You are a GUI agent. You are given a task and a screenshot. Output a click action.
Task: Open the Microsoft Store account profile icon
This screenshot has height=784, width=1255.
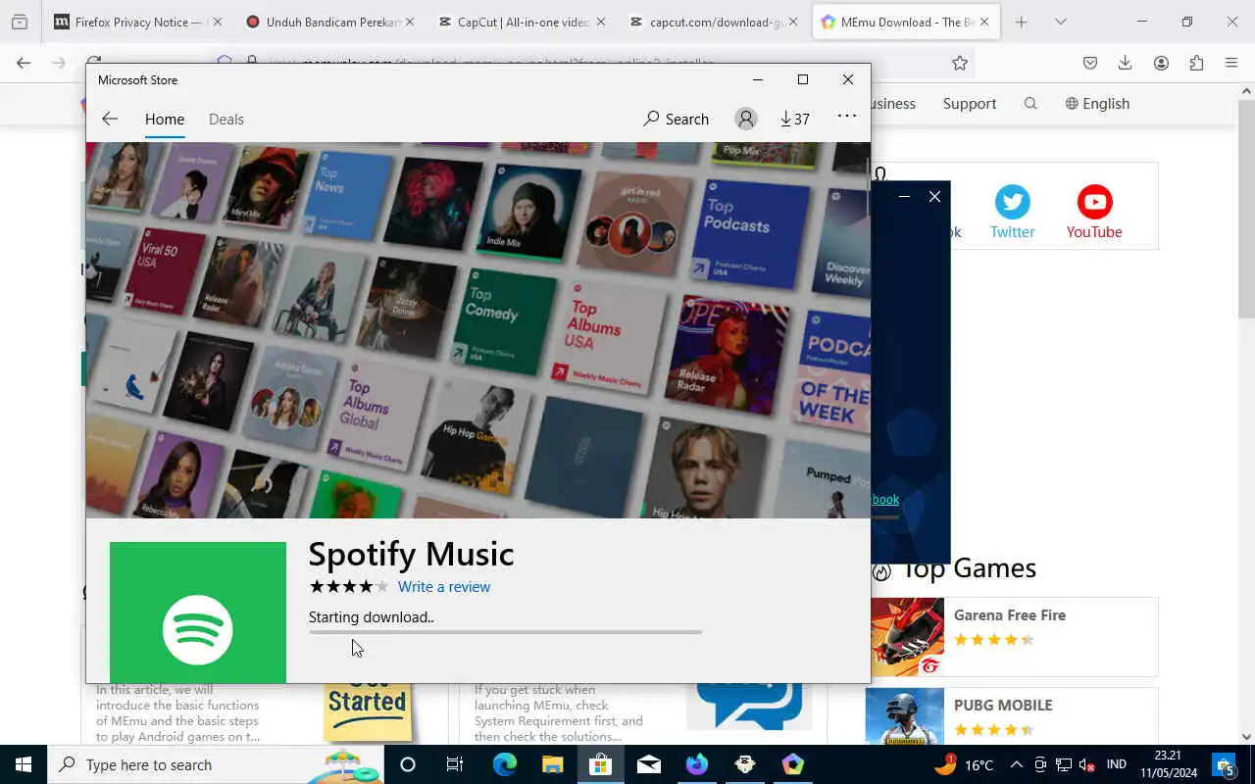click(746, 119)
